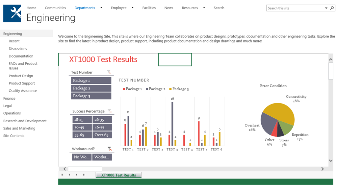Open the Discussions sidebar link

point(18,49)
